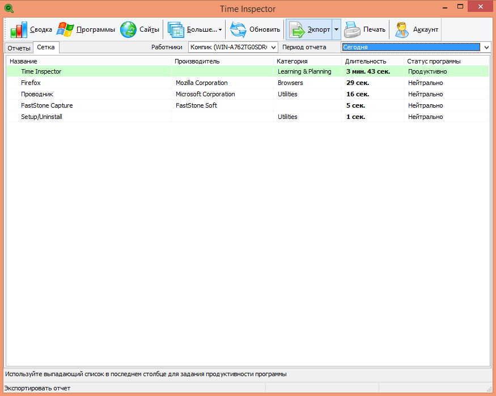Click the Mozilla Corporation manufacturer cell

pyautogui.click(x=201, y=83)
